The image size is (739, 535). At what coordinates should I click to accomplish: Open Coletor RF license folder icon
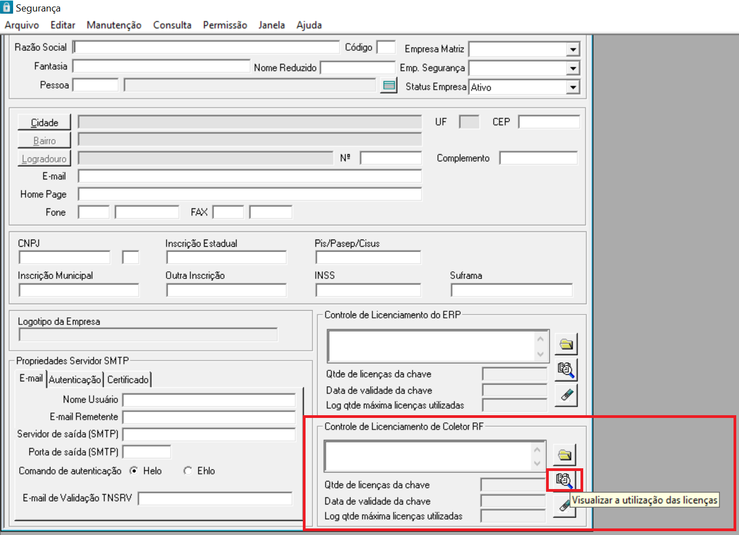tap(565, 455)
